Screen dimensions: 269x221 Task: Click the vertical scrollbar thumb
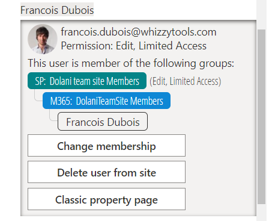[x=261, y=117]
